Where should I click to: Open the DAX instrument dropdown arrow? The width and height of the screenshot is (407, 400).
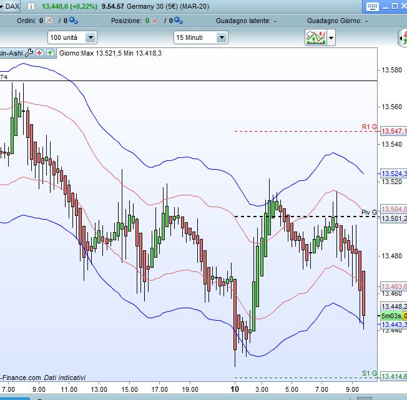coord(1,6)
